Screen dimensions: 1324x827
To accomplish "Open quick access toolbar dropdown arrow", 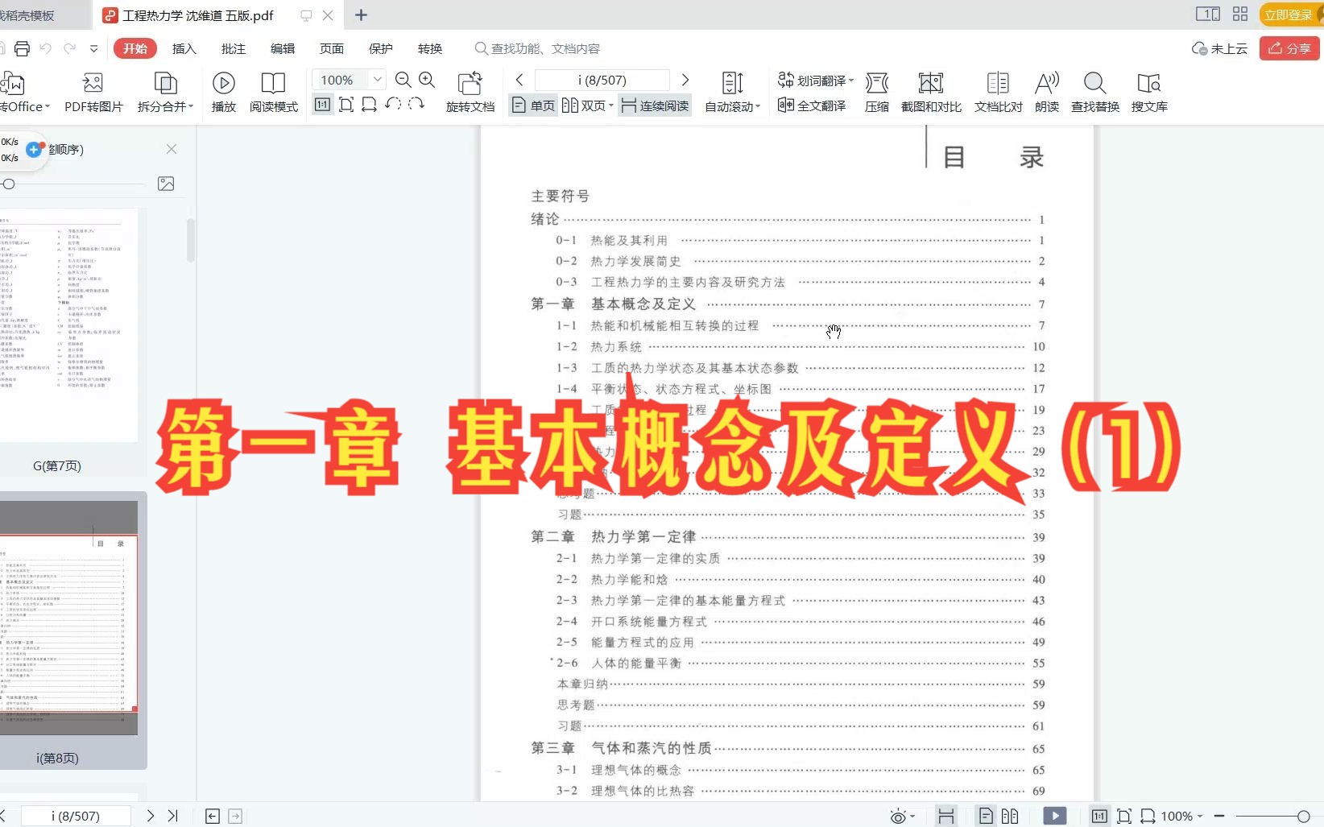I will point(94,48).
